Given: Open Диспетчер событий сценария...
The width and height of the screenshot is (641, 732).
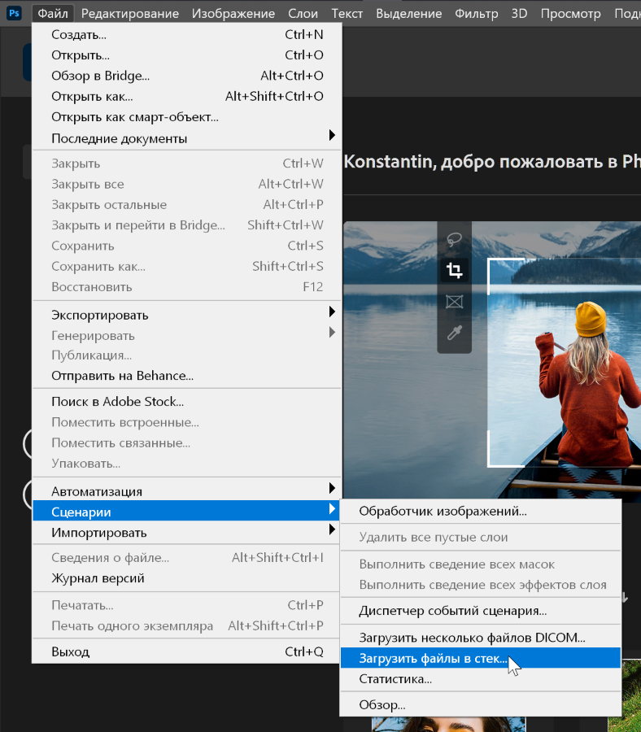Looking at the screenshot, I should (481, 611).
